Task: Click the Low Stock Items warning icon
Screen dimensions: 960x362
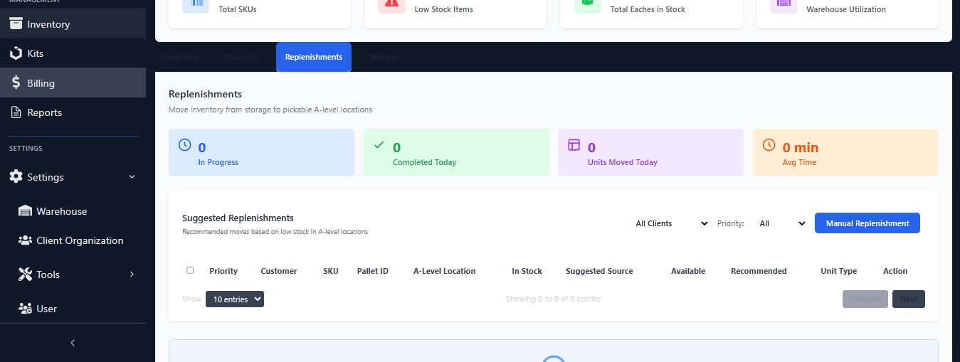Action: 391,4
